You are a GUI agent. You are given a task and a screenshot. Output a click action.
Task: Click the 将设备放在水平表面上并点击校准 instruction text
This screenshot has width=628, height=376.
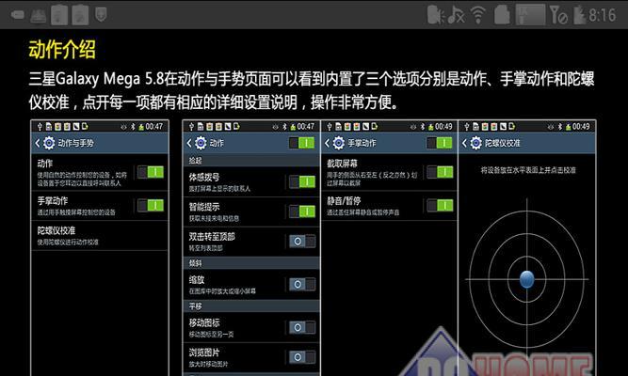(x=528, y=170)
